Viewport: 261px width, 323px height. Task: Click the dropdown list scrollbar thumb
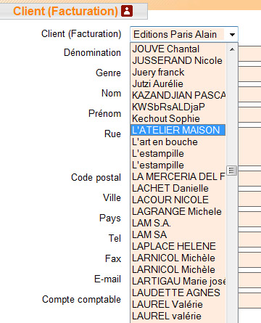coord(231,171)
